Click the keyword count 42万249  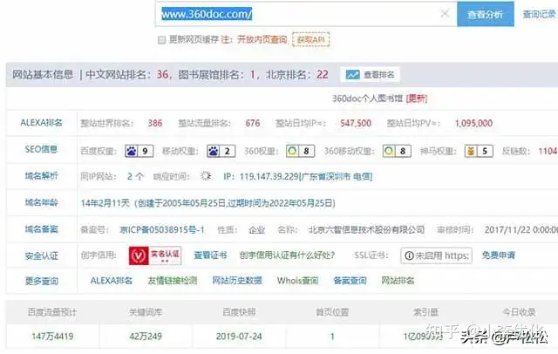click(146, 337)
